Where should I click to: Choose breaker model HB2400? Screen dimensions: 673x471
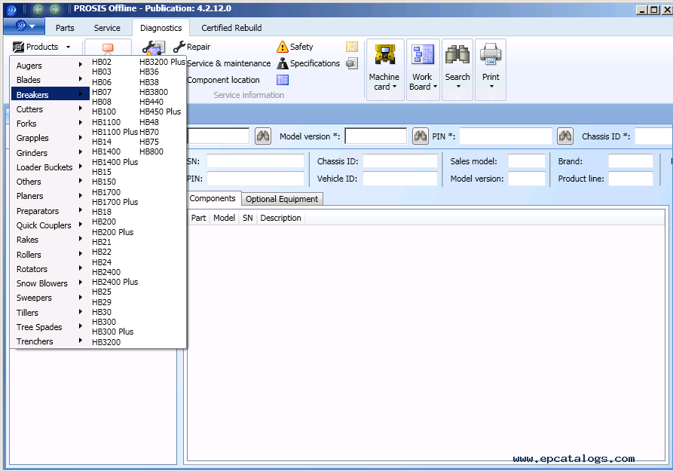click(x=106, y=272)
